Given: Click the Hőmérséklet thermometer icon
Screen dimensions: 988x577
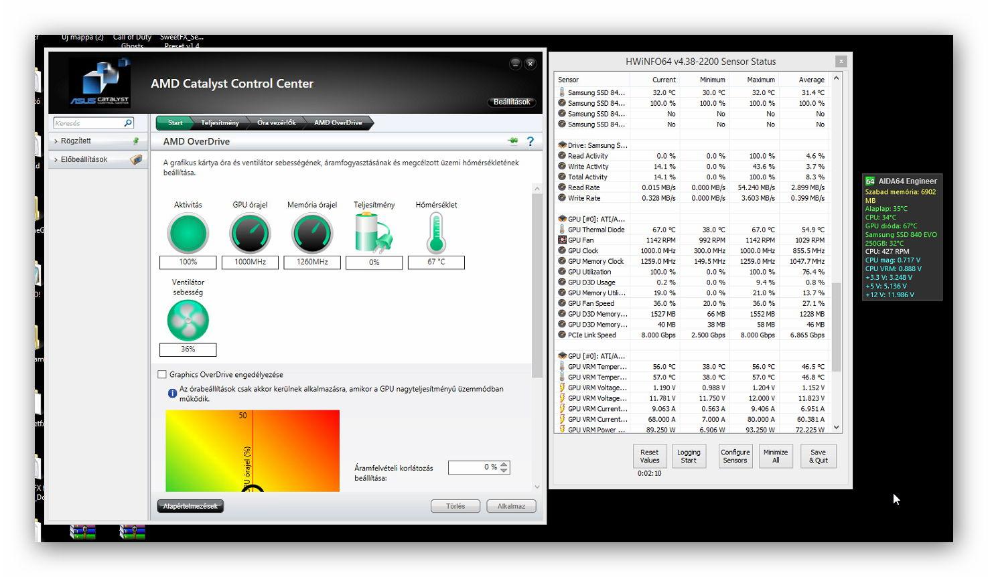Looking at the screenshot, I should coord(436,233).
